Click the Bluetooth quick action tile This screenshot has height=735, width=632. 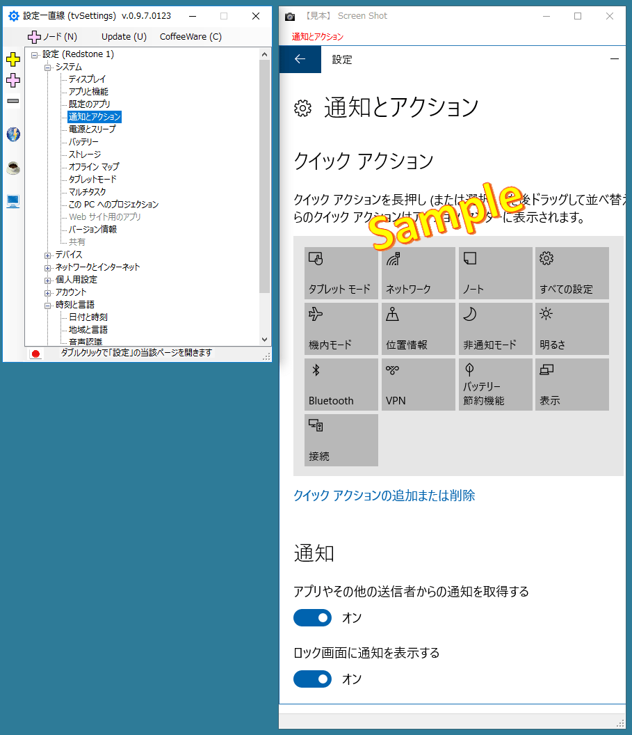click(x=341, y=384)
